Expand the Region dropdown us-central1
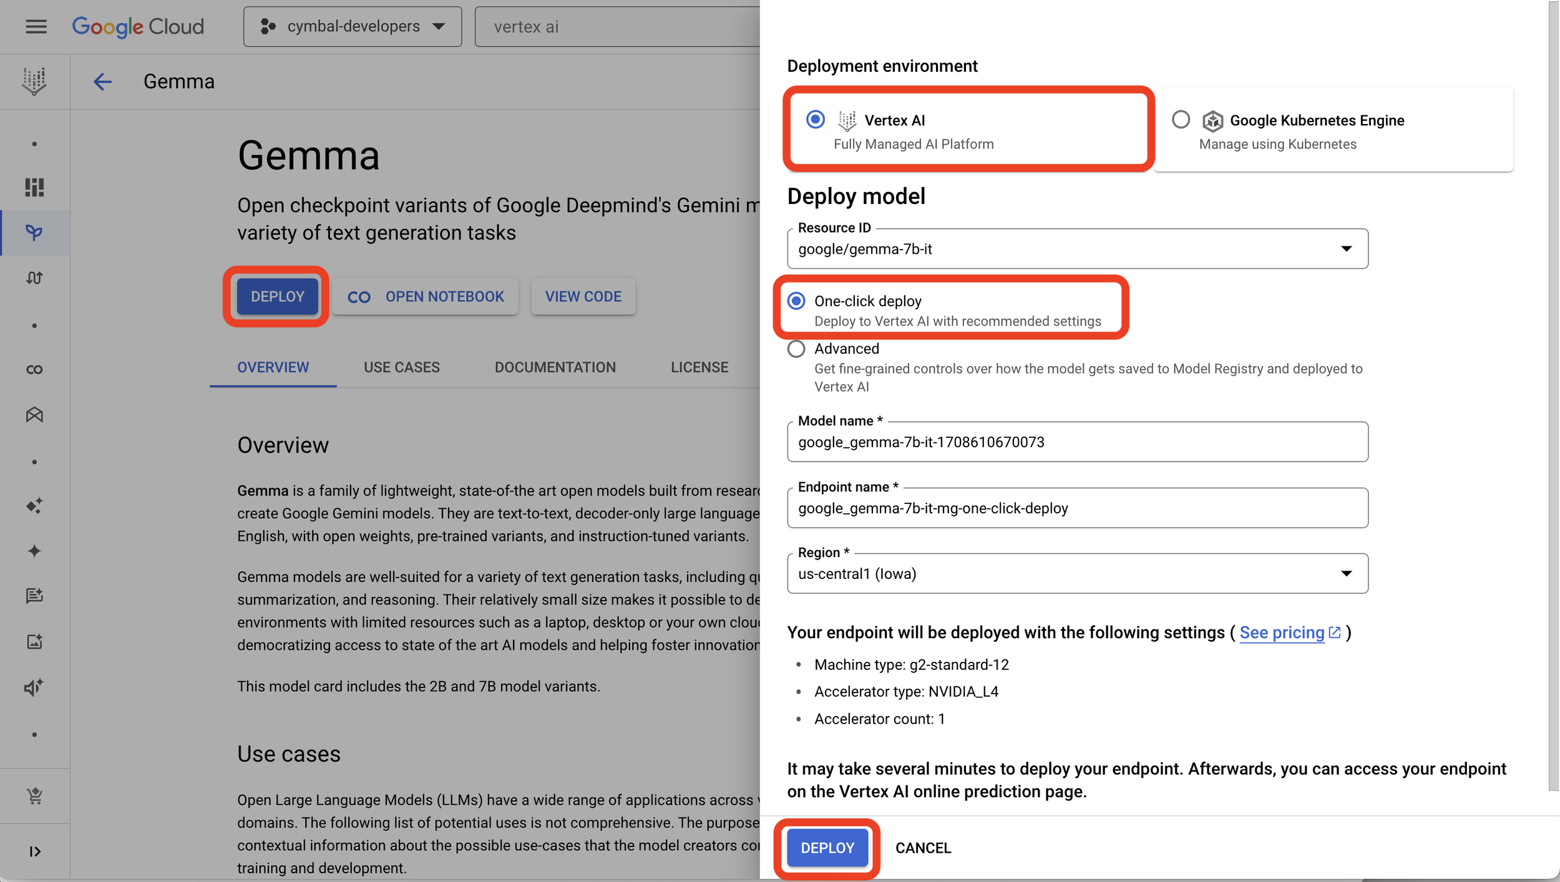The image size is (1560, 882). pos(1077,574)
